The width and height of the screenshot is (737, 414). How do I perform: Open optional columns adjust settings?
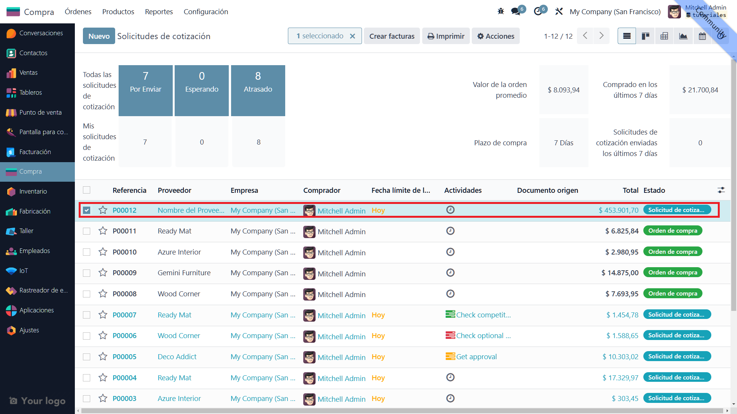(721, 190)
